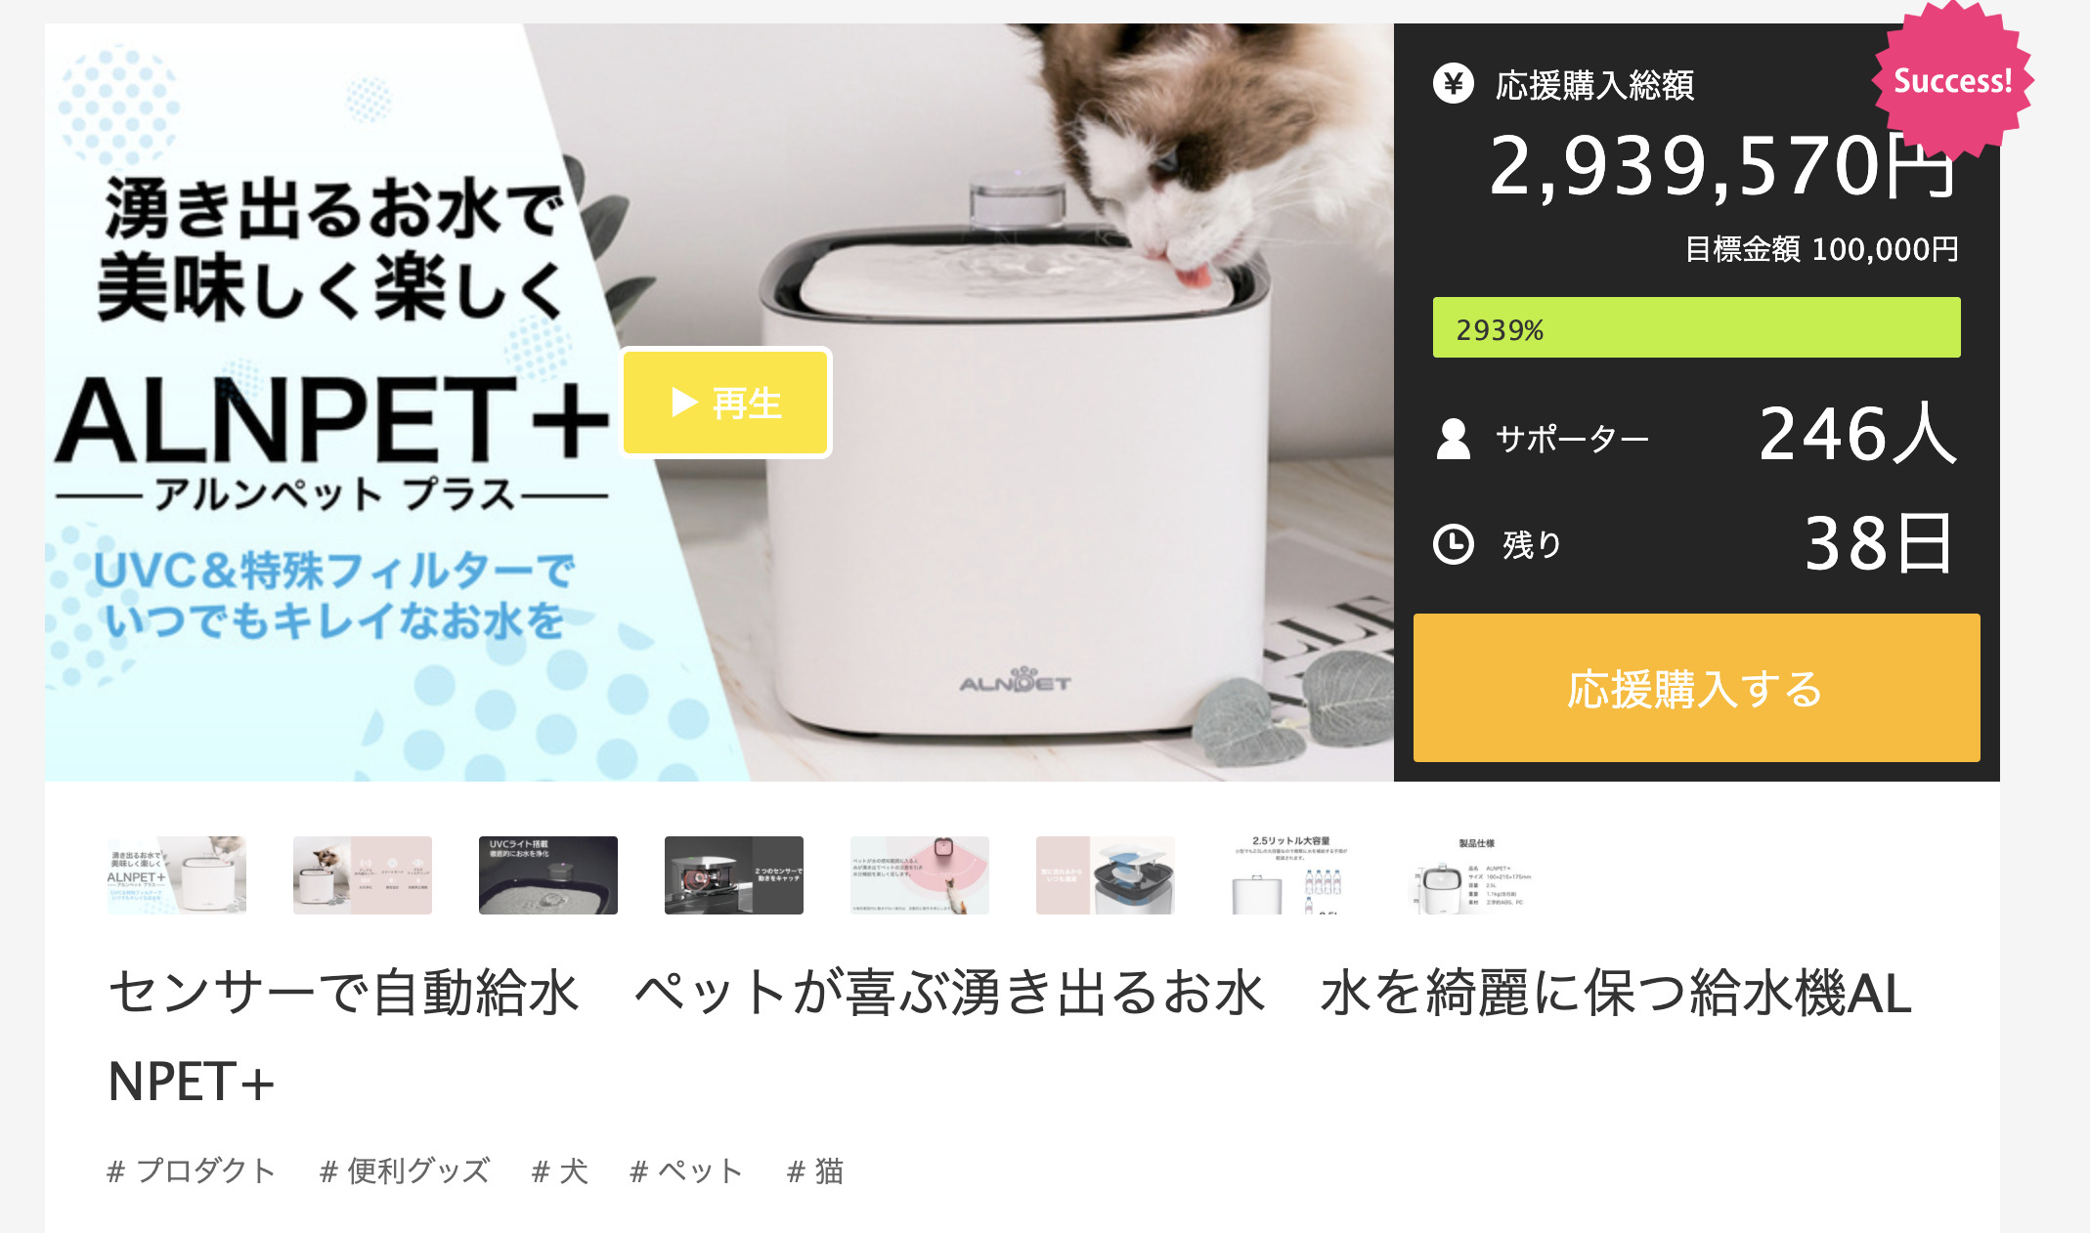The width and height of the screenshot is (2090, 1233).
Task: Select the second thumbnail with pink background
Action: (363, 875)
